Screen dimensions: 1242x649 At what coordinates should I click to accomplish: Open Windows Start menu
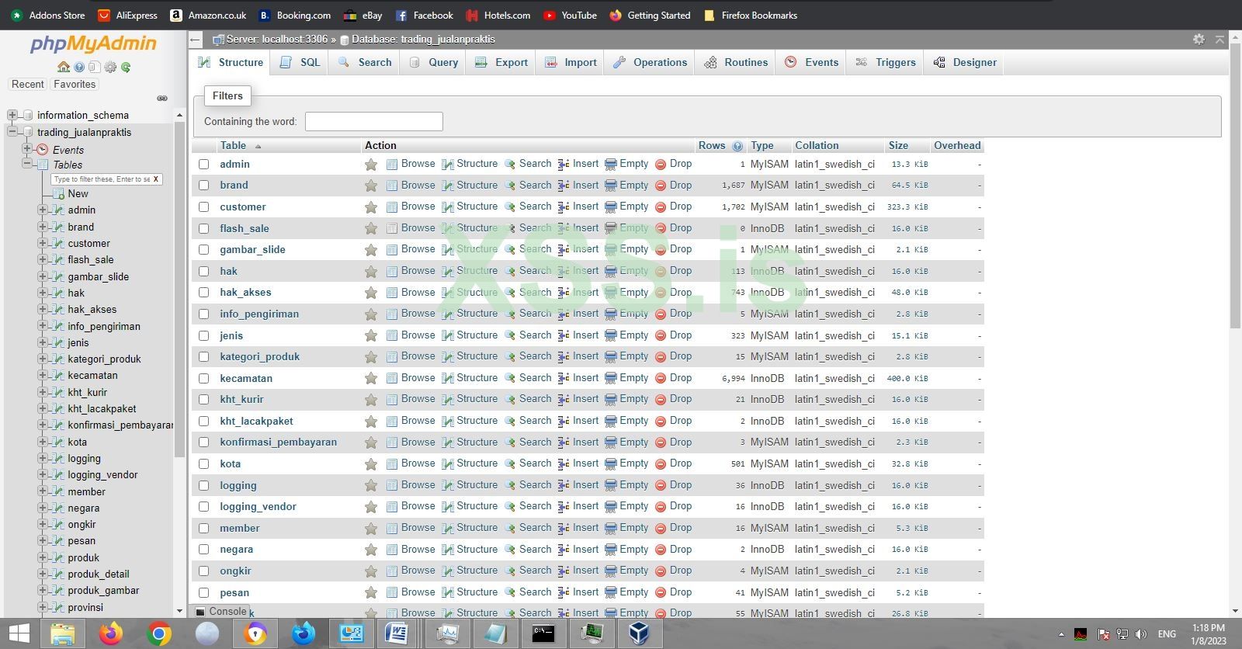[19, 633]
